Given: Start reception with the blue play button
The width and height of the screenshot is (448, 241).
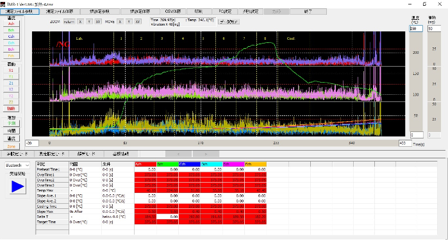Looking at the screenshot, I should (18, 187).
